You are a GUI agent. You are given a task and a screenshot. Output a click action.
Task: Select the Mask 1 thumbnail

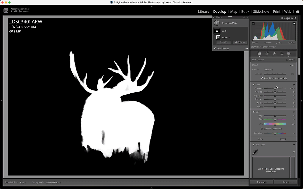pyautogui.click(x=217, y=31)
